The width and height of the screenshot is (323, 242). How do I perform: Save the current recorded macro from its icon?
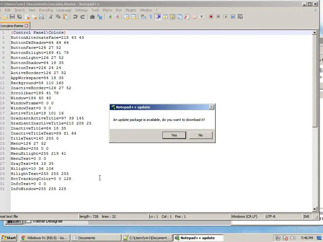240,17
